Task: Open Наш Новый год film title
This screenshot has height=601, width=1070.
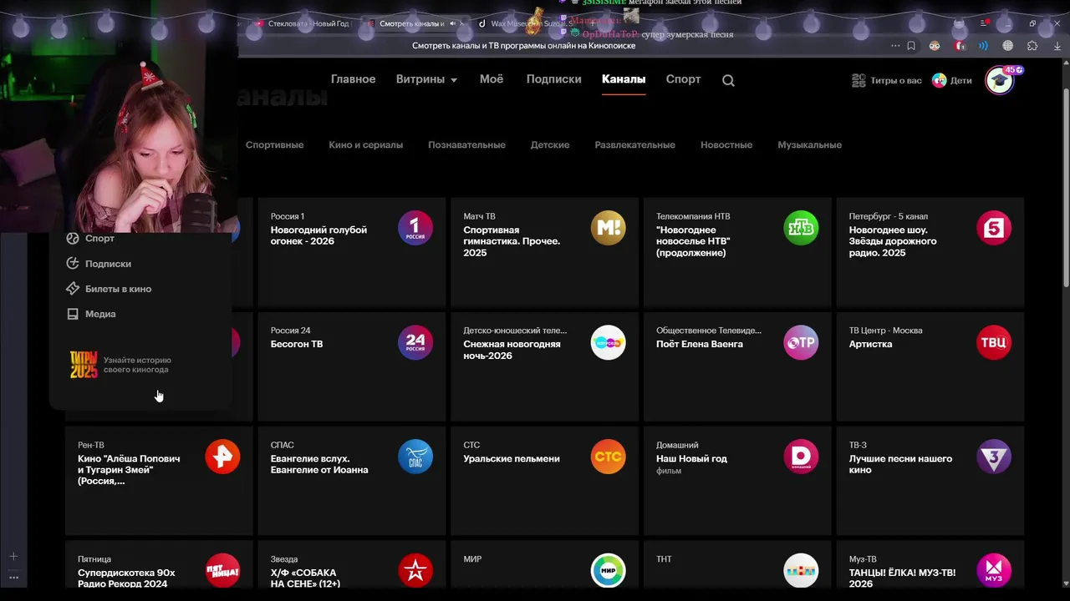Action: coord(691,458)
